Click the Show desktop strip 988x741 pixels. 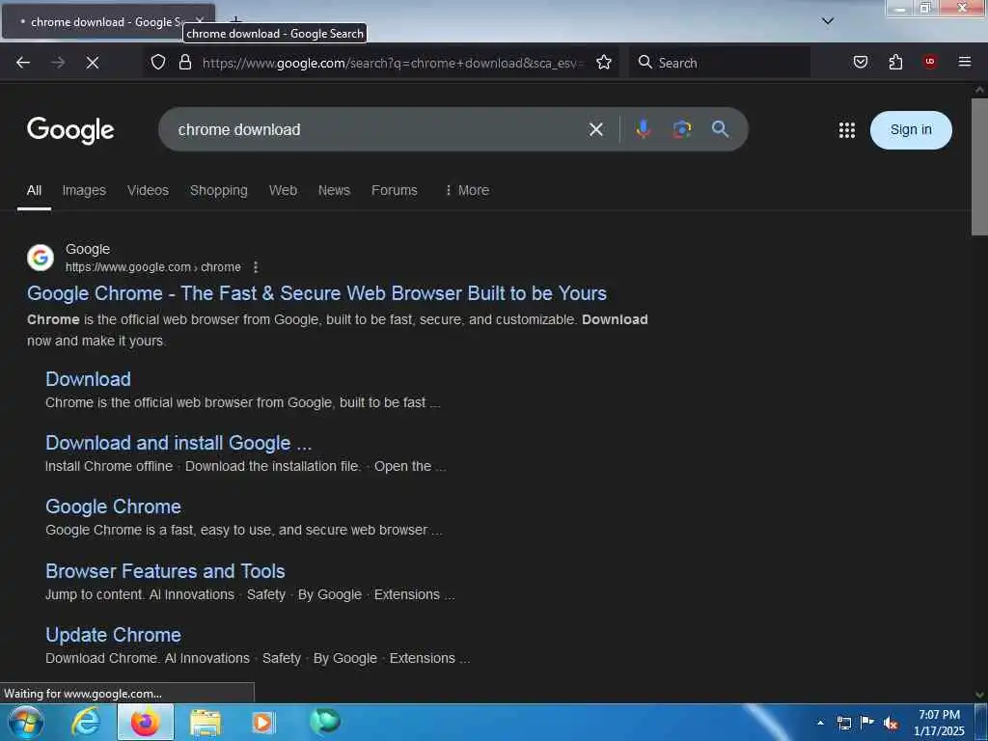click(x=981, y=722)
